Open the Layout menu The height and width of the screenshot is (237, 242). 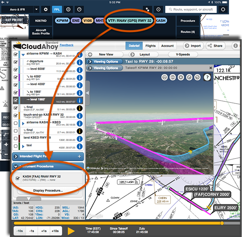(144, 54)
